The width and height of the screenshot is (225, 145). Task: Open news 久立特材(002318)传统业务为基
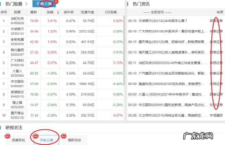click(x=173, y=115)
